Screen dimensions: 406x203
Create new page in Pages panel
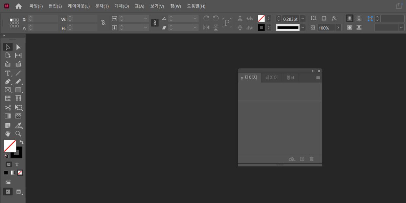click(302, 159)
